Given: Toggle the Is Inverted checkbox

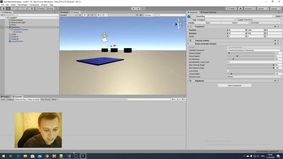Looking at the screenshot, I should tap(228, 71).
